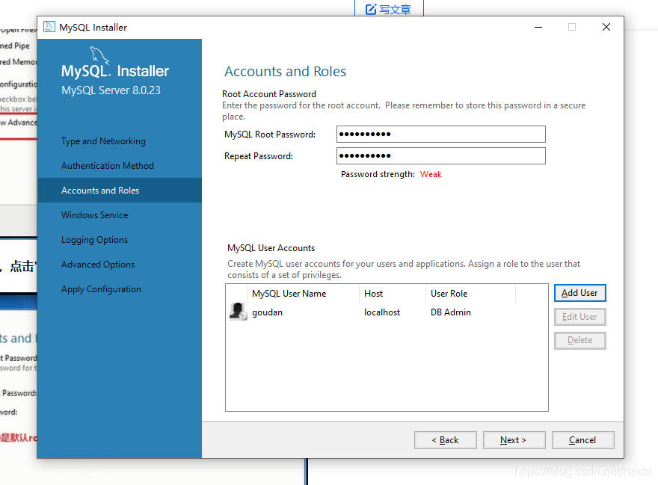This screenshot has width=658, height=485.
Task: Close the MySQL Installer window
Action: click(606, 27)
